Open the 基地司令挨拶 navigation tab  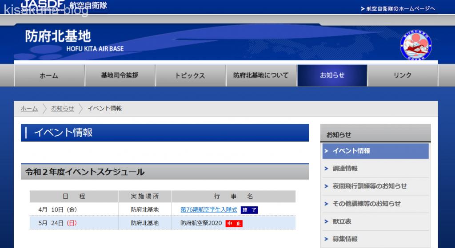120,75
